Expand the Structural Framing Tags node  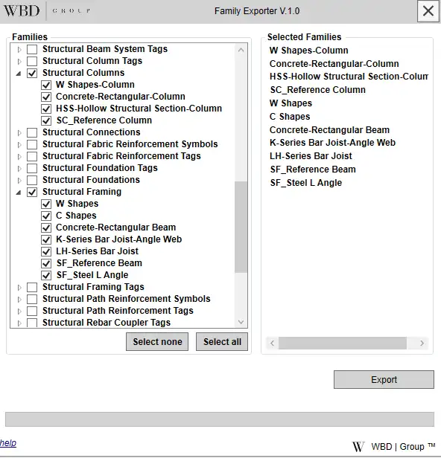tap(19, 288)
